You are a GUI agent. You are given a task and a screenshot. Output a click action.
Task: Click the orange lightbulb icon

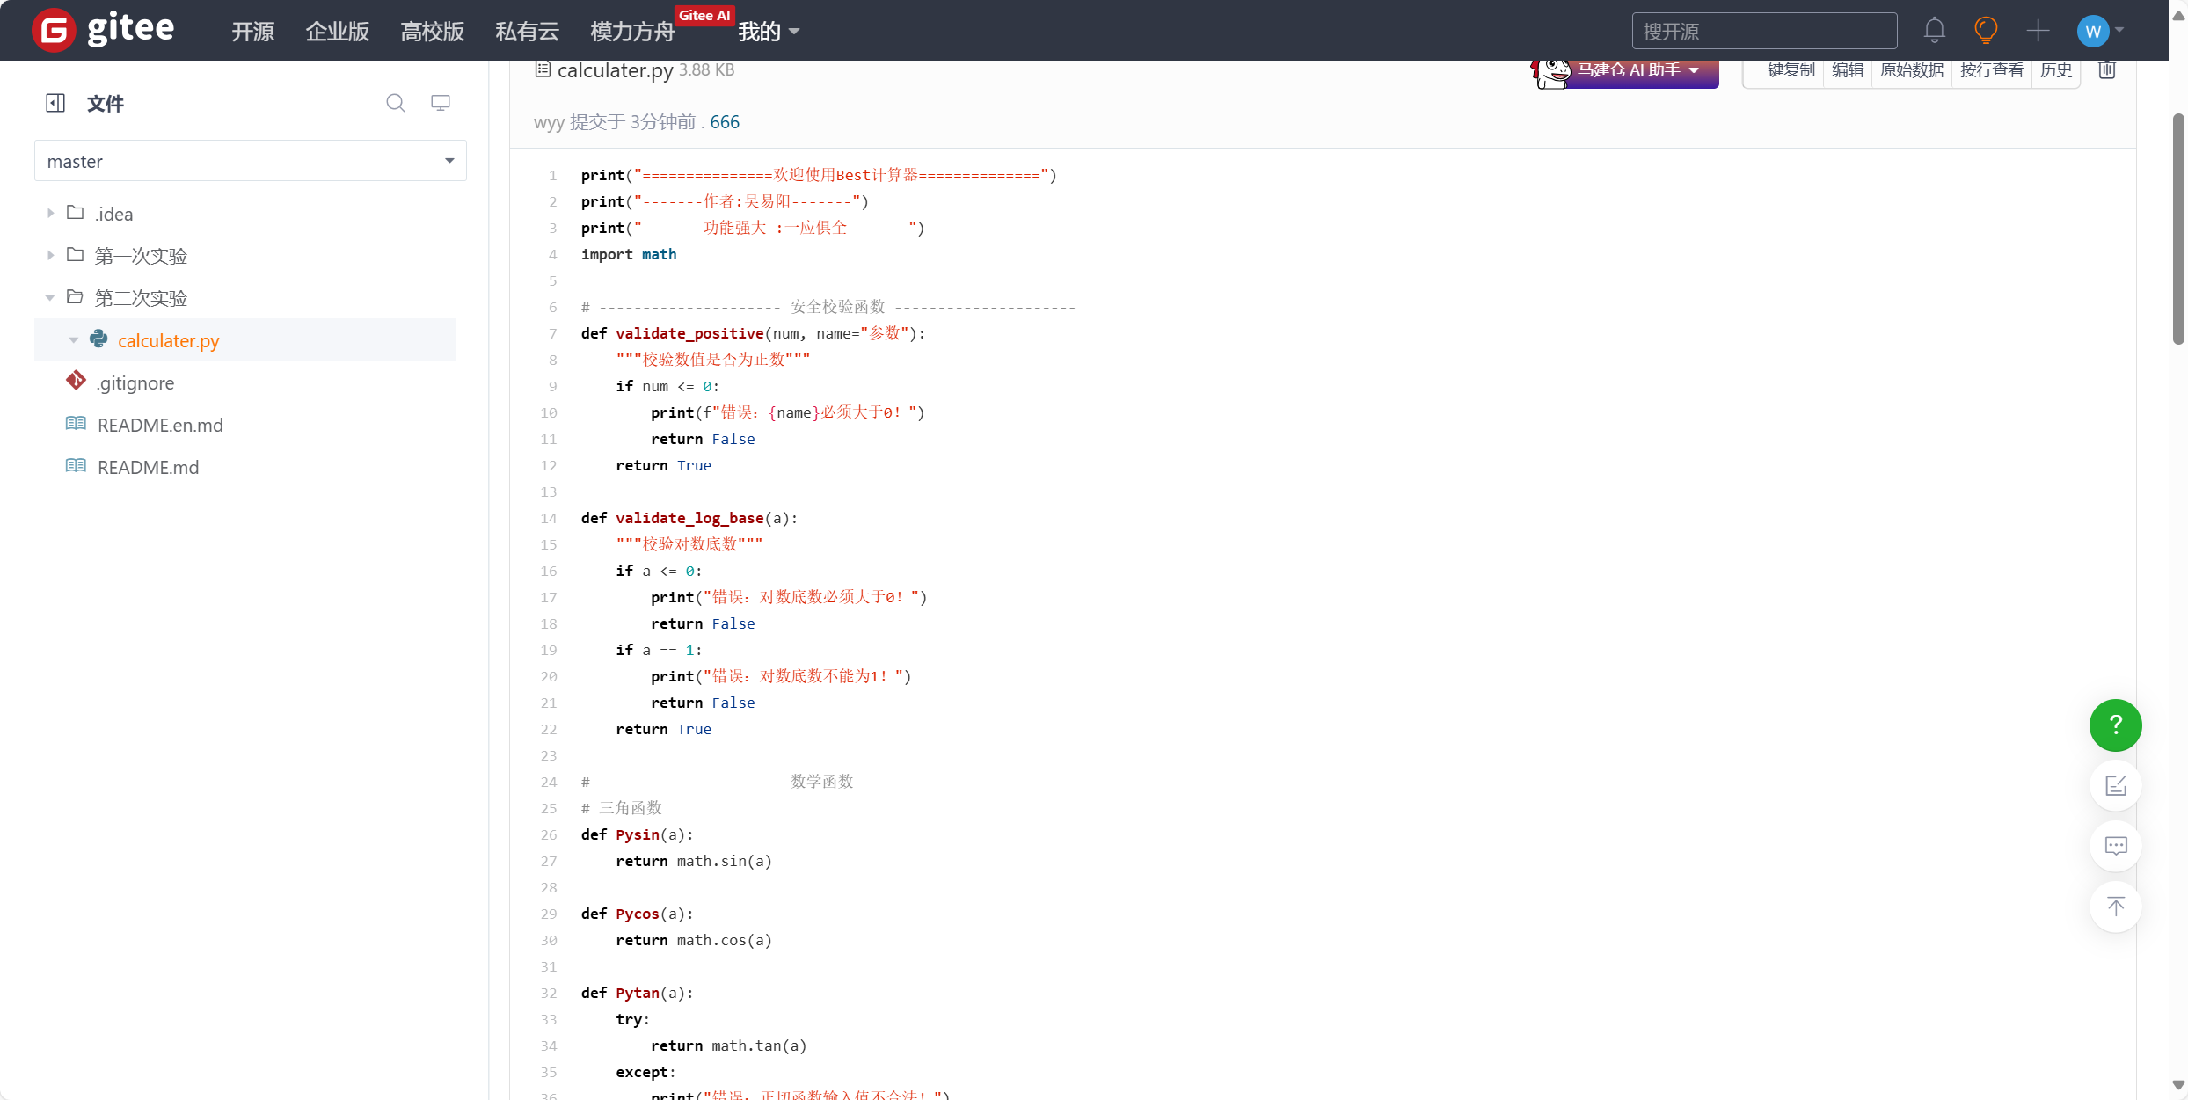(1986, 32)
